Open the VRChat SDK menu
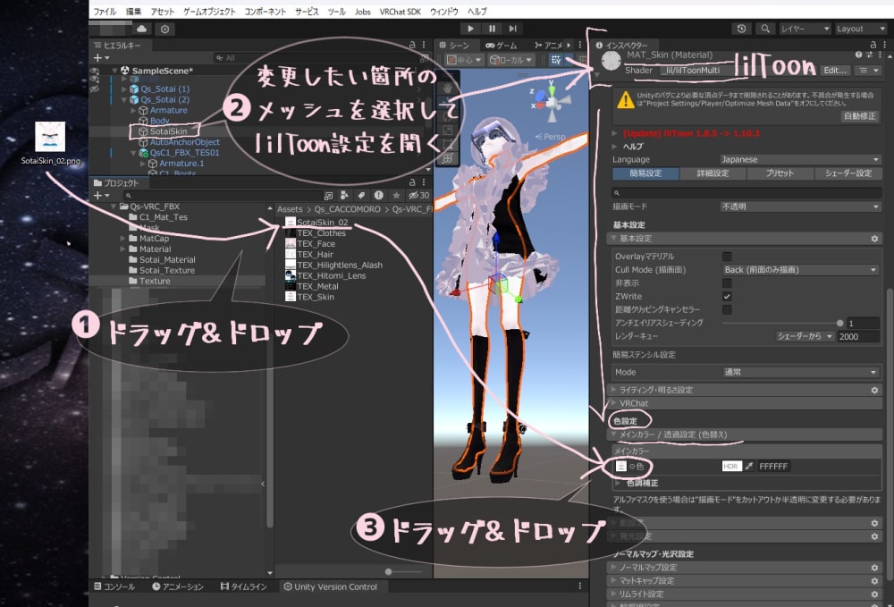The width and height of the screenshot is (894, 607). point(401,12)
